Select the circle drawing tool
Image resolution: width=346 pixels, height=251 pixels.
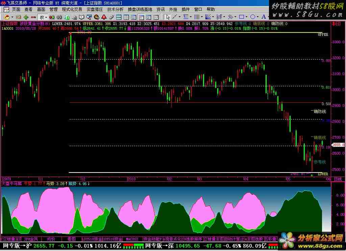tap(253, 17)
